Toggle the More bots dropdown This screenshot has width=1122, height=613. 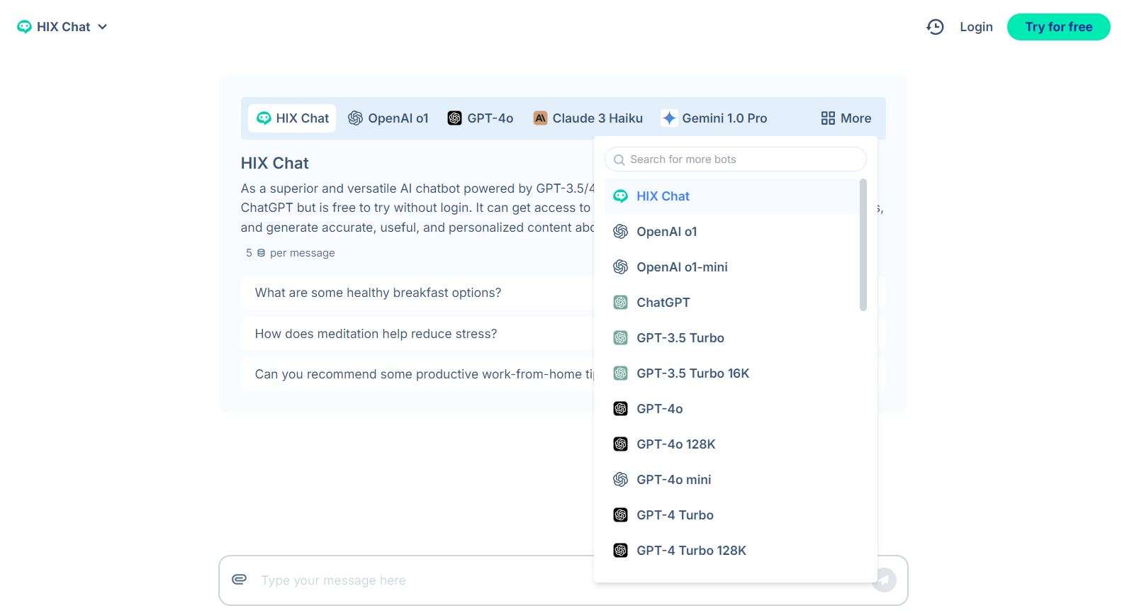(x=846, y=118)
